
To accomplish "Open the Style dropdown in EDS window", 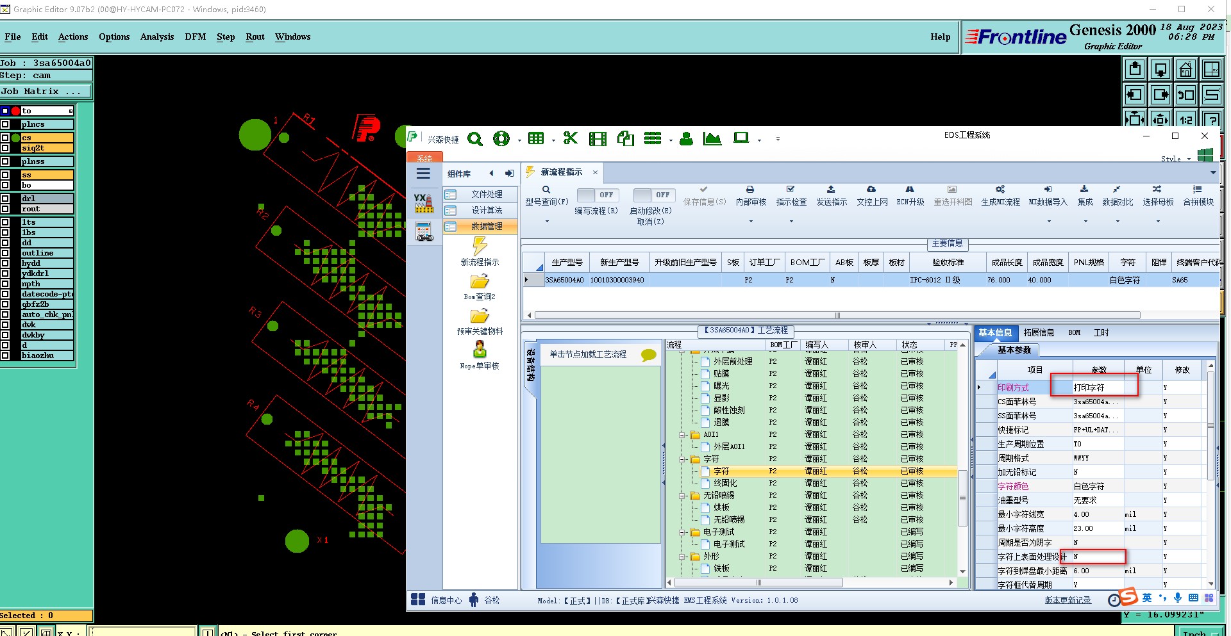I will coord(1175,159).
